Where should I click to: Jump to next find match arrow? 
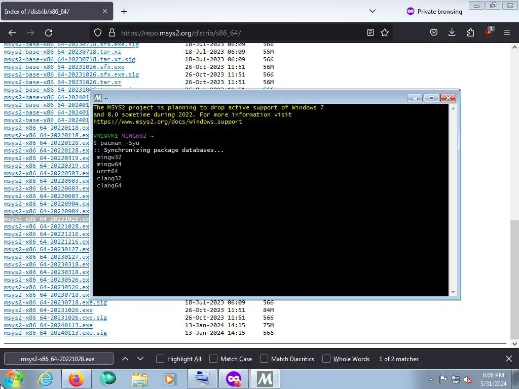[140, 359]
